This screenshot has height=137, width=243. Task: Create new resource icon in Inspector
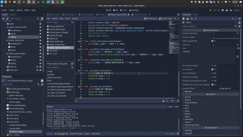(184, 19)
